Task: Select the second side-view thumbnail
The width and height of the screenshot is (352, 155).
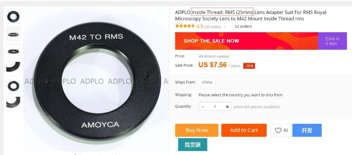Action: [x=13, y=34]
